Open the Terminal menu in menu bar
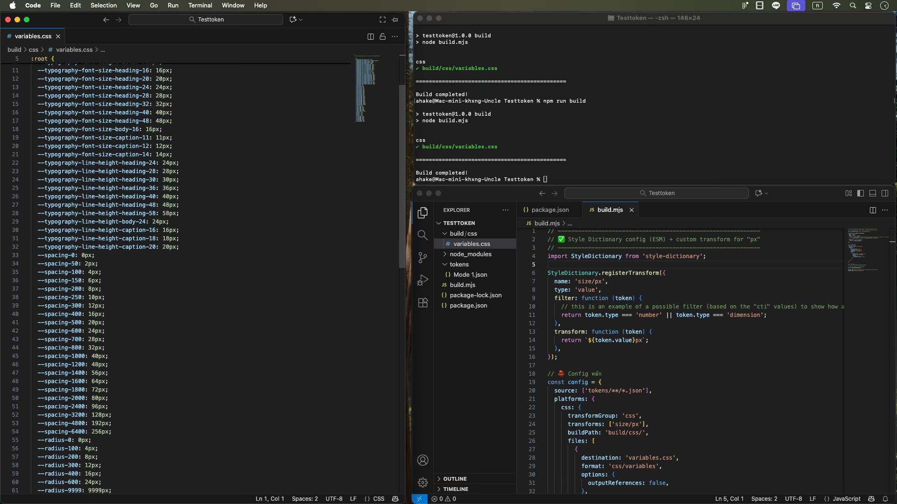Viewport: 897px width, 504px height. pos(200,5)
